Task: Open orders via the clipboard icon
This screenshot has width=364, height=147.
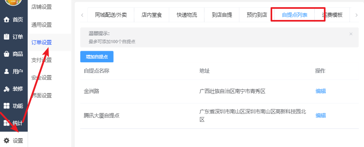Action: point(7,37)
